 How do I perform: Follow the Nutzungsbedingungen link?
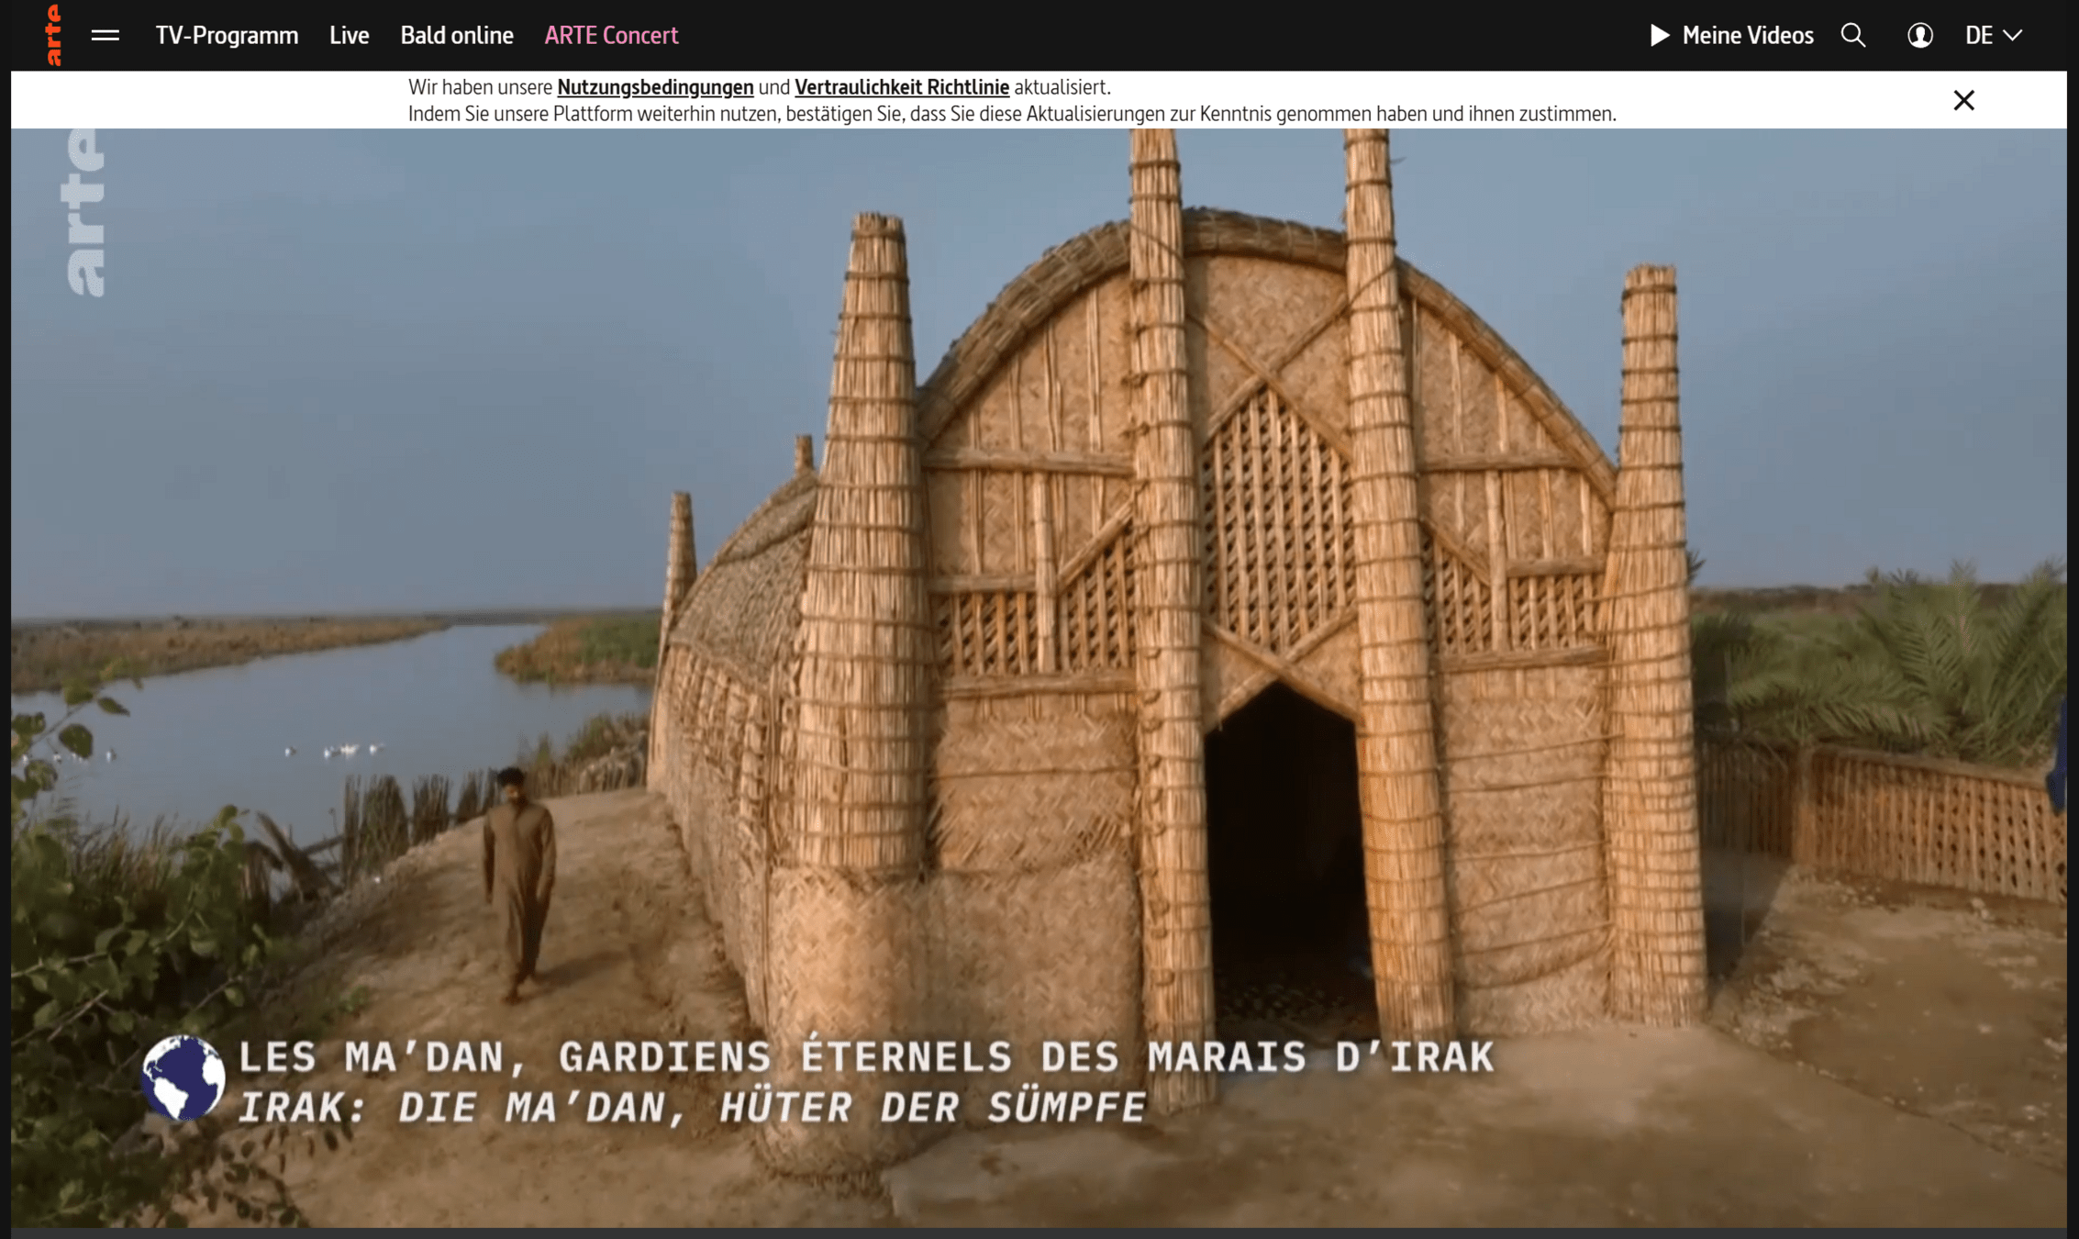(x=655, y=87)
